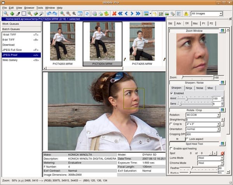
Task: Click the redo arrow icon
Action: tap(55, 14)
